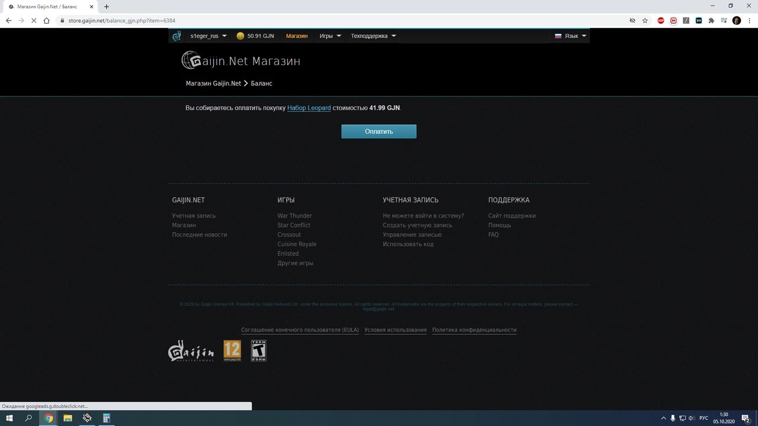
Task: Expand the Игры dropdown menu
Action: [330, 36]
